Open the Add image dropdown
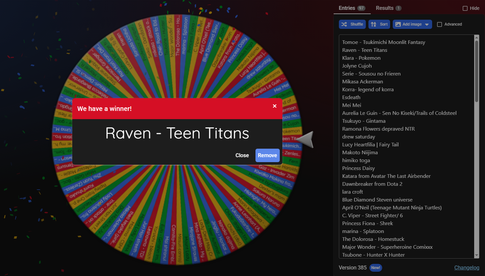Screen dimensions: 485x276 pyautogui.click(x=412, y=24)
